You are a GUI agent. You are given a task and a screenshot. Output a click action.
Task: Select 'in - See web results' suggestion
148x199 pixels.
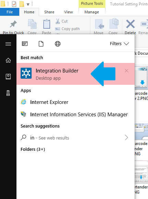pos(76,138)
